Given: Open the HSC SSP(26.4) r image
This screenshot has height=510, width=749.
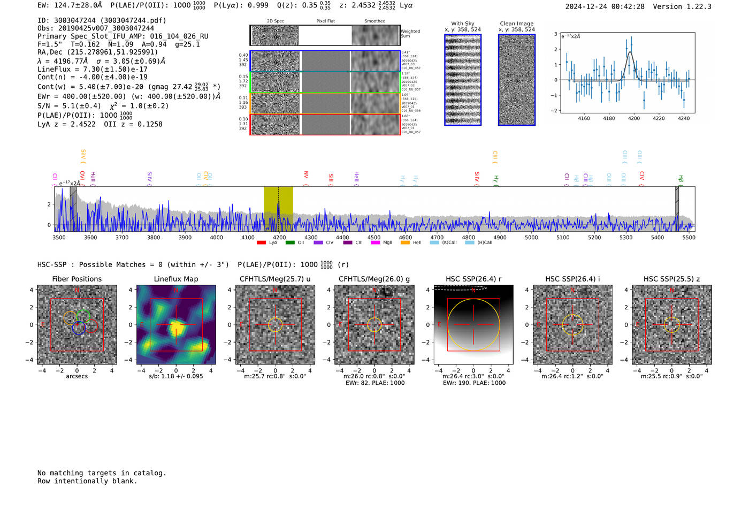Looking at the screenshot, I should [x=473, y=325].
